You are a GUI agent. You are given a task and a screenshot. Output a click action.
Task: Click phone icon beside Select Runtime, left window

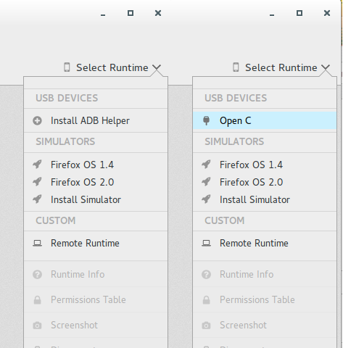pyautogui.click(x=67, y=67)
